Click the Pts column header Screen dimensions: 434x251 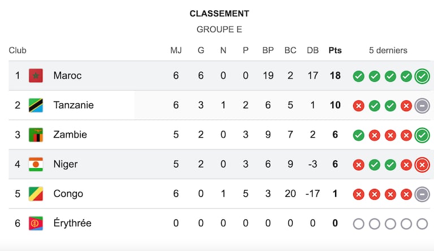click(x=335, y=50)
